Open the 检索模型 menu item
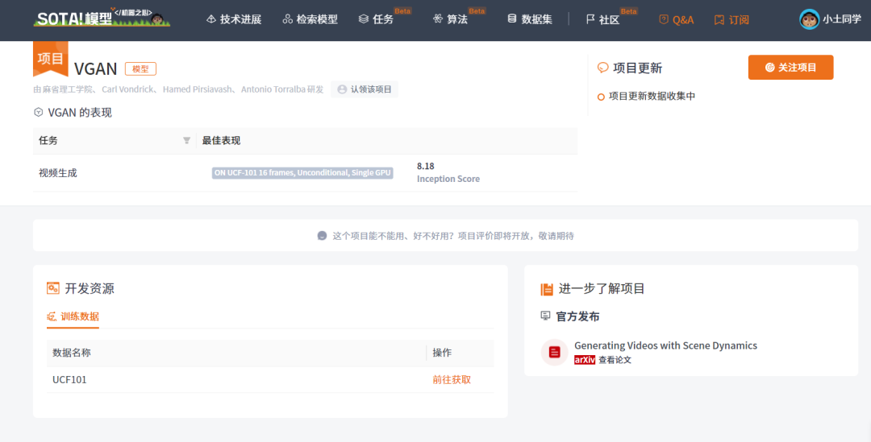 pos(310,19)
